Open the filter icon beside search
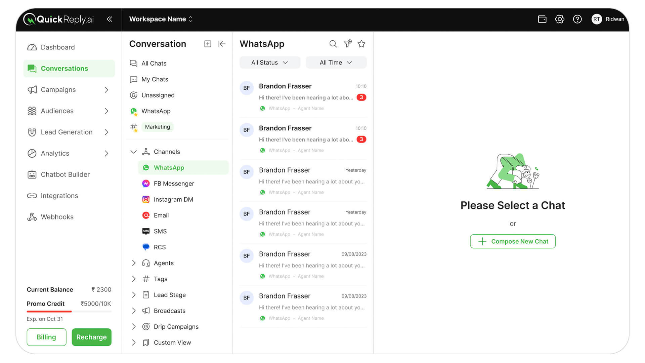The height and width of the screenshot is (363, 645). pyautogui.click(x=347, y=44)
